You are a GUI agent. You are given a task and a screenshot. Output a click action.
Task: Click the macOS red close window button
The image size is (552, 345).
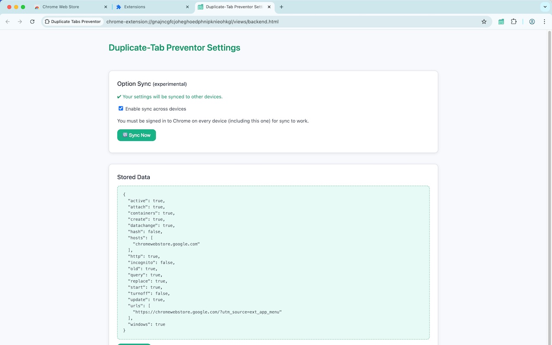coord(9,7)
